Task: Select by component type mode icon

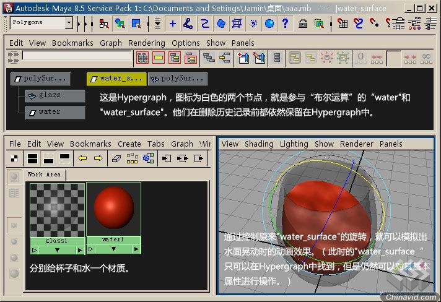Action: tap(136, 24)
